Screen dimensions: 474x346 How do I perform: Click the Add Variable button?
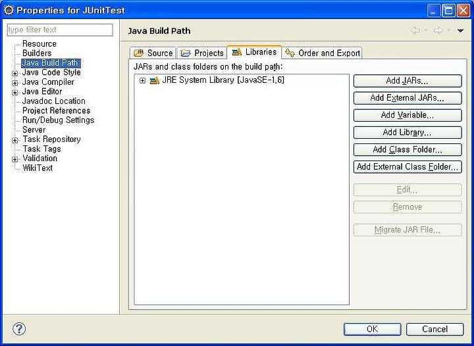coord(408,115)
